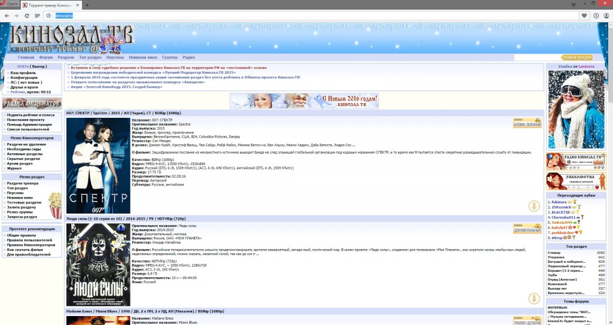Open a new browser tab with plus button
Image resolution: width=613 pixels, height=325 pixels.
87,4
